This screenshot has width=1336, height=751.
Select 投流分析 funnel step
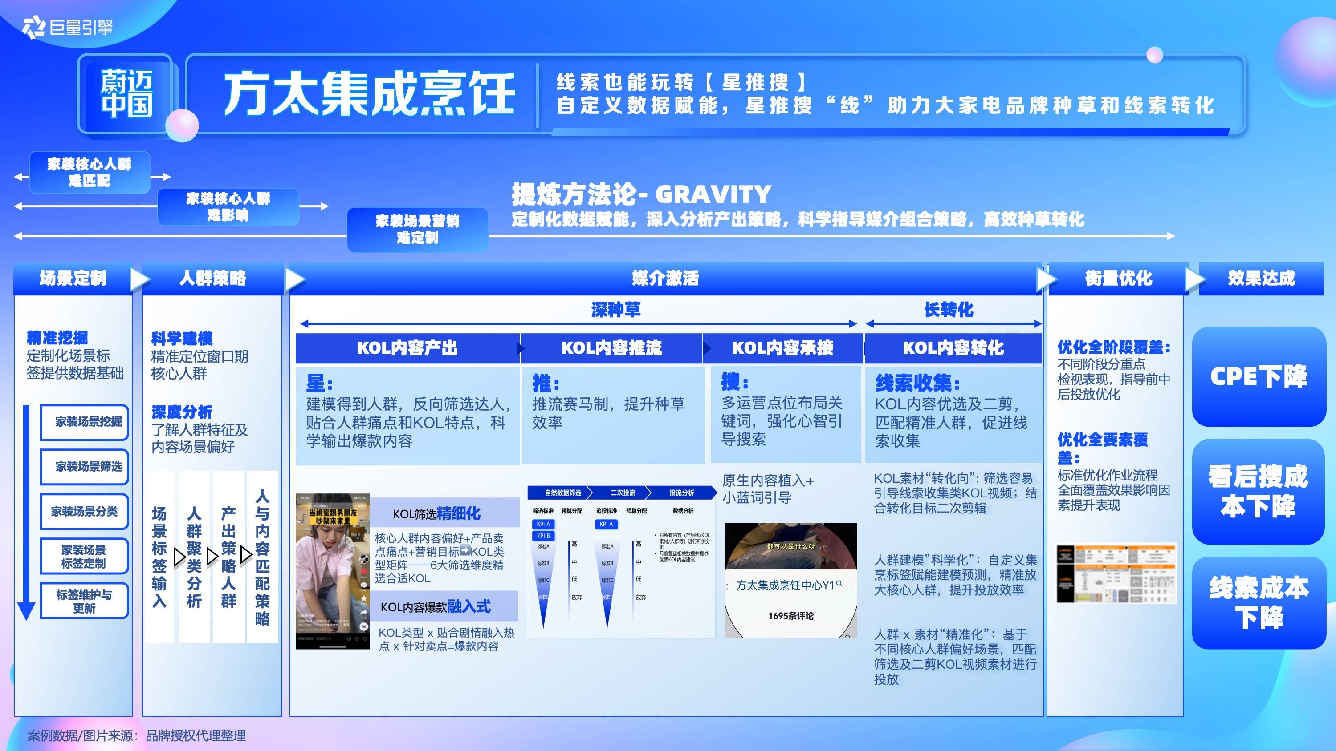[x=681, y=493]
